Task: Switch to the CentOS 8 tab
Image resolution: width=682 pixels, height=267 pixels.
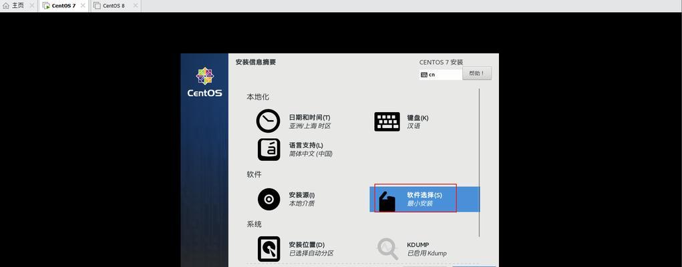Action: click(x=114, y=5)
